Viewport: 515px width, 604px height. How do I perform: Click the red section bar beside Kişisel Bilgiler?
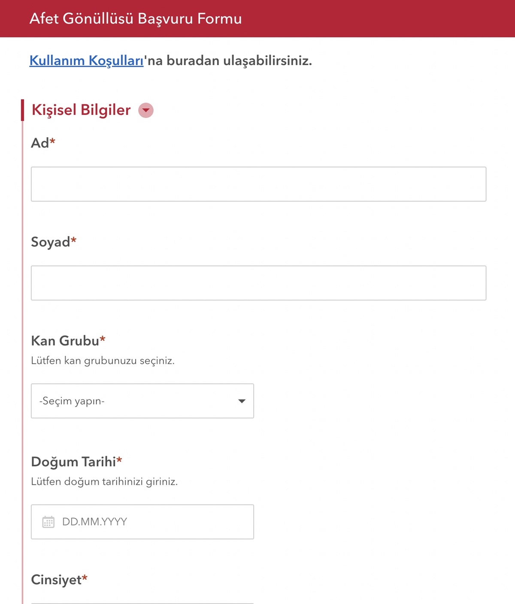click(22, 110)
